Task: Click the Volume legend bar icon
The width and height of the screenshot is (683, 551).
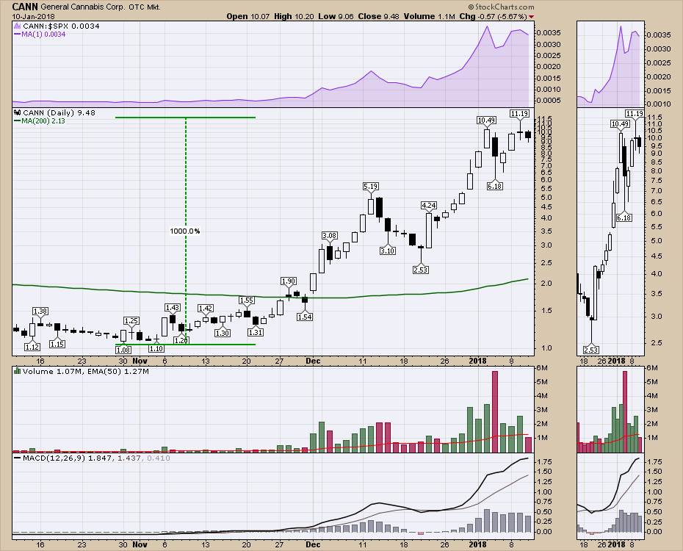Action: pyautogui.click(x=18, y=371)
